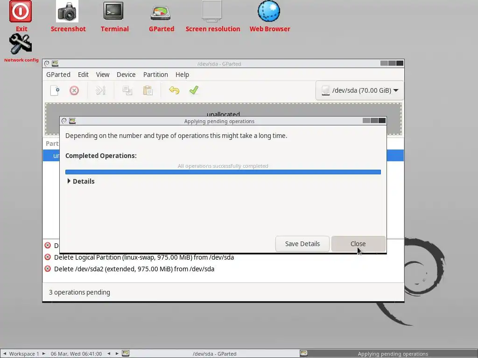Switch to /dev/sda - GParted taskbar entry
The height and width of the screenshot is (358, 478).
click(215, 354)
